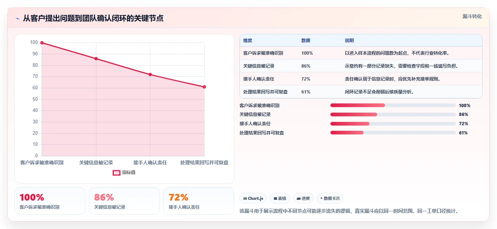Select the chart data point at value 100
Viewport: 497px width, 229px height.
[42, 43]
